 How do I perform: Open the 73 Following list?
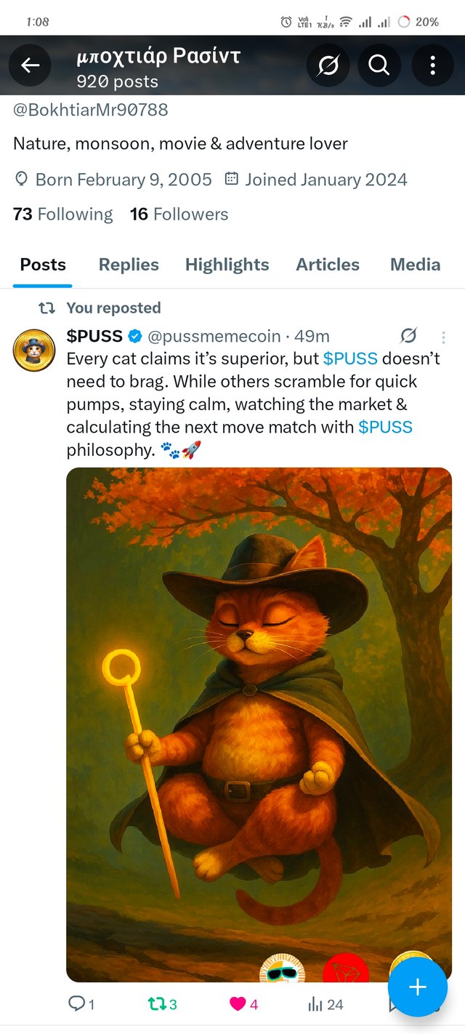tap(63, 215)
